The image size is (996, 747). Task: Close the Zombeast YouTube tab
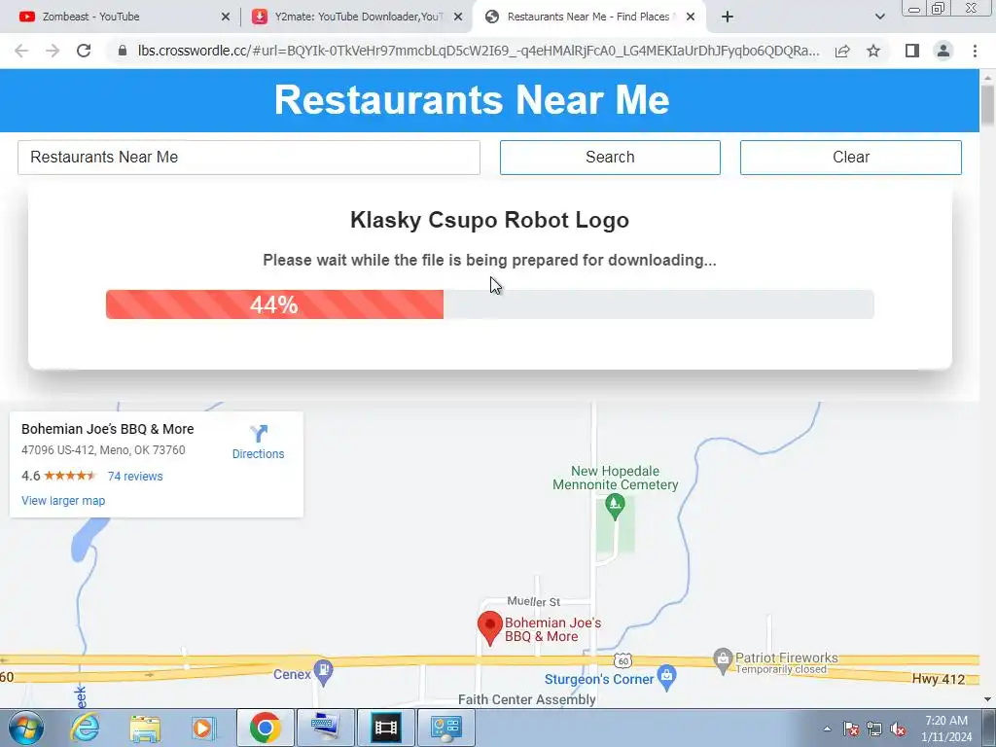tap(226, 18)
